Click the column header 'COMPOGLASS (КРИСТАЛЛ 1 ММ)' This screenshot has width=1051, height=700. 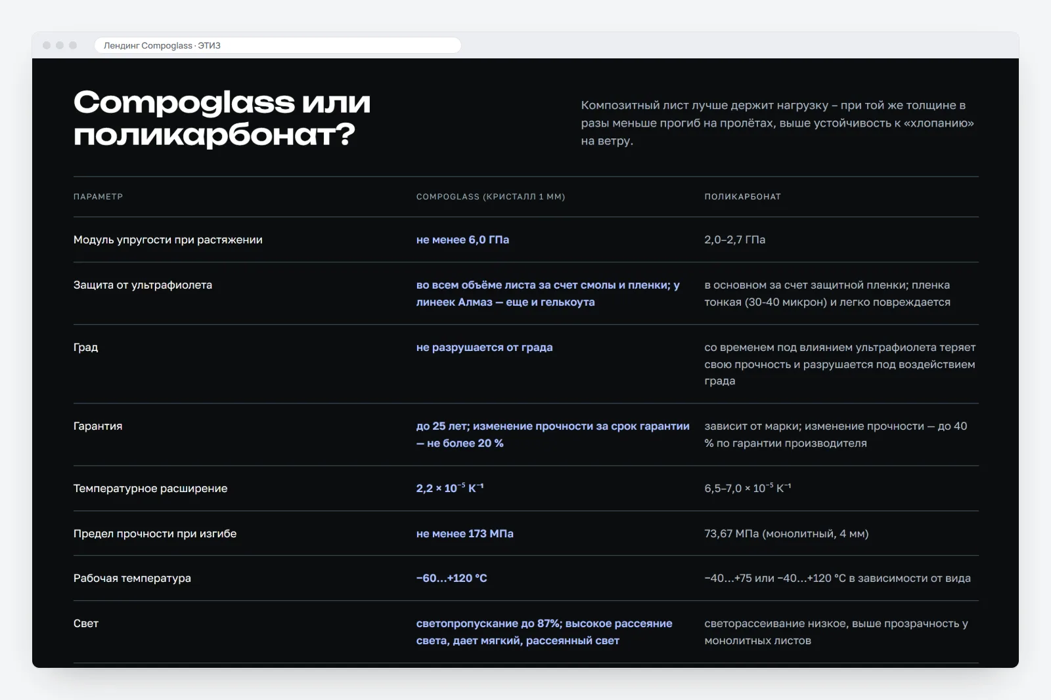[x=491, y=197]
